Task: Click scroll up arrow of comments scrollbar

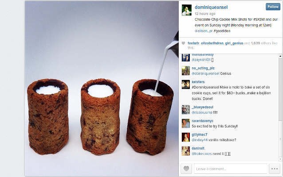Action: click(280, 56)
